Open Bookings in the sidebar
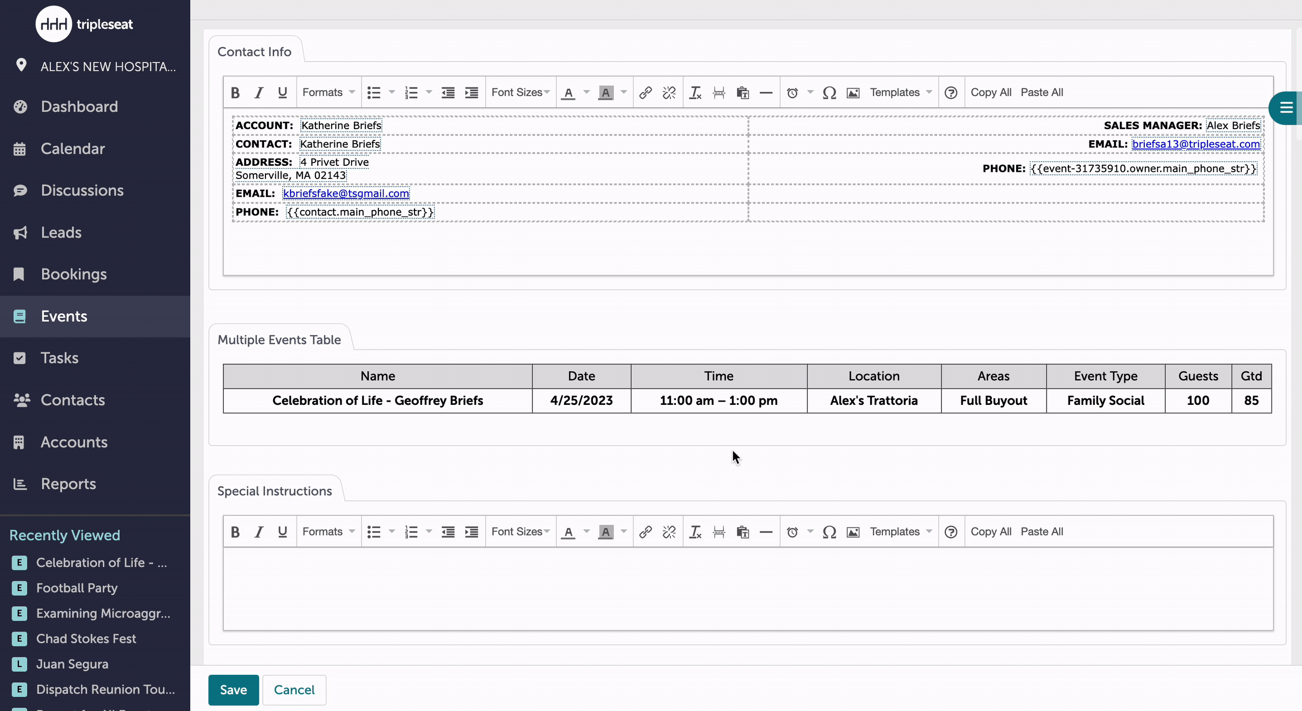This screenshot has width=1302, height=711. click(95, 274)
